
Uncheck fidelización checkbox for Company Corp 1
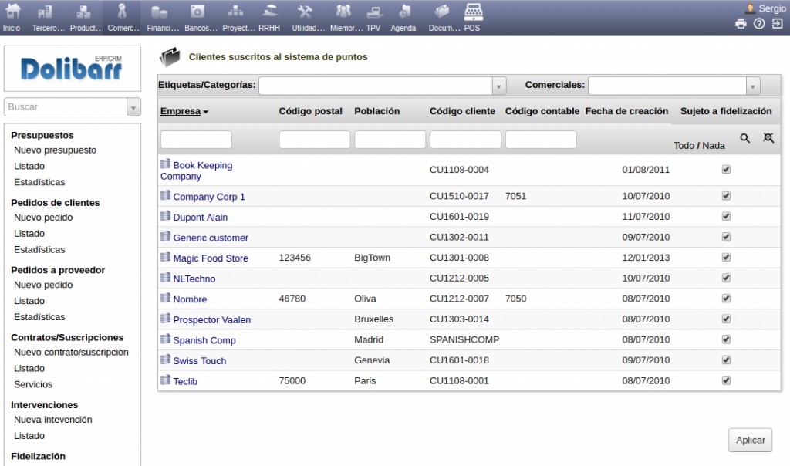pyautogui.click(x=726, y=196)
